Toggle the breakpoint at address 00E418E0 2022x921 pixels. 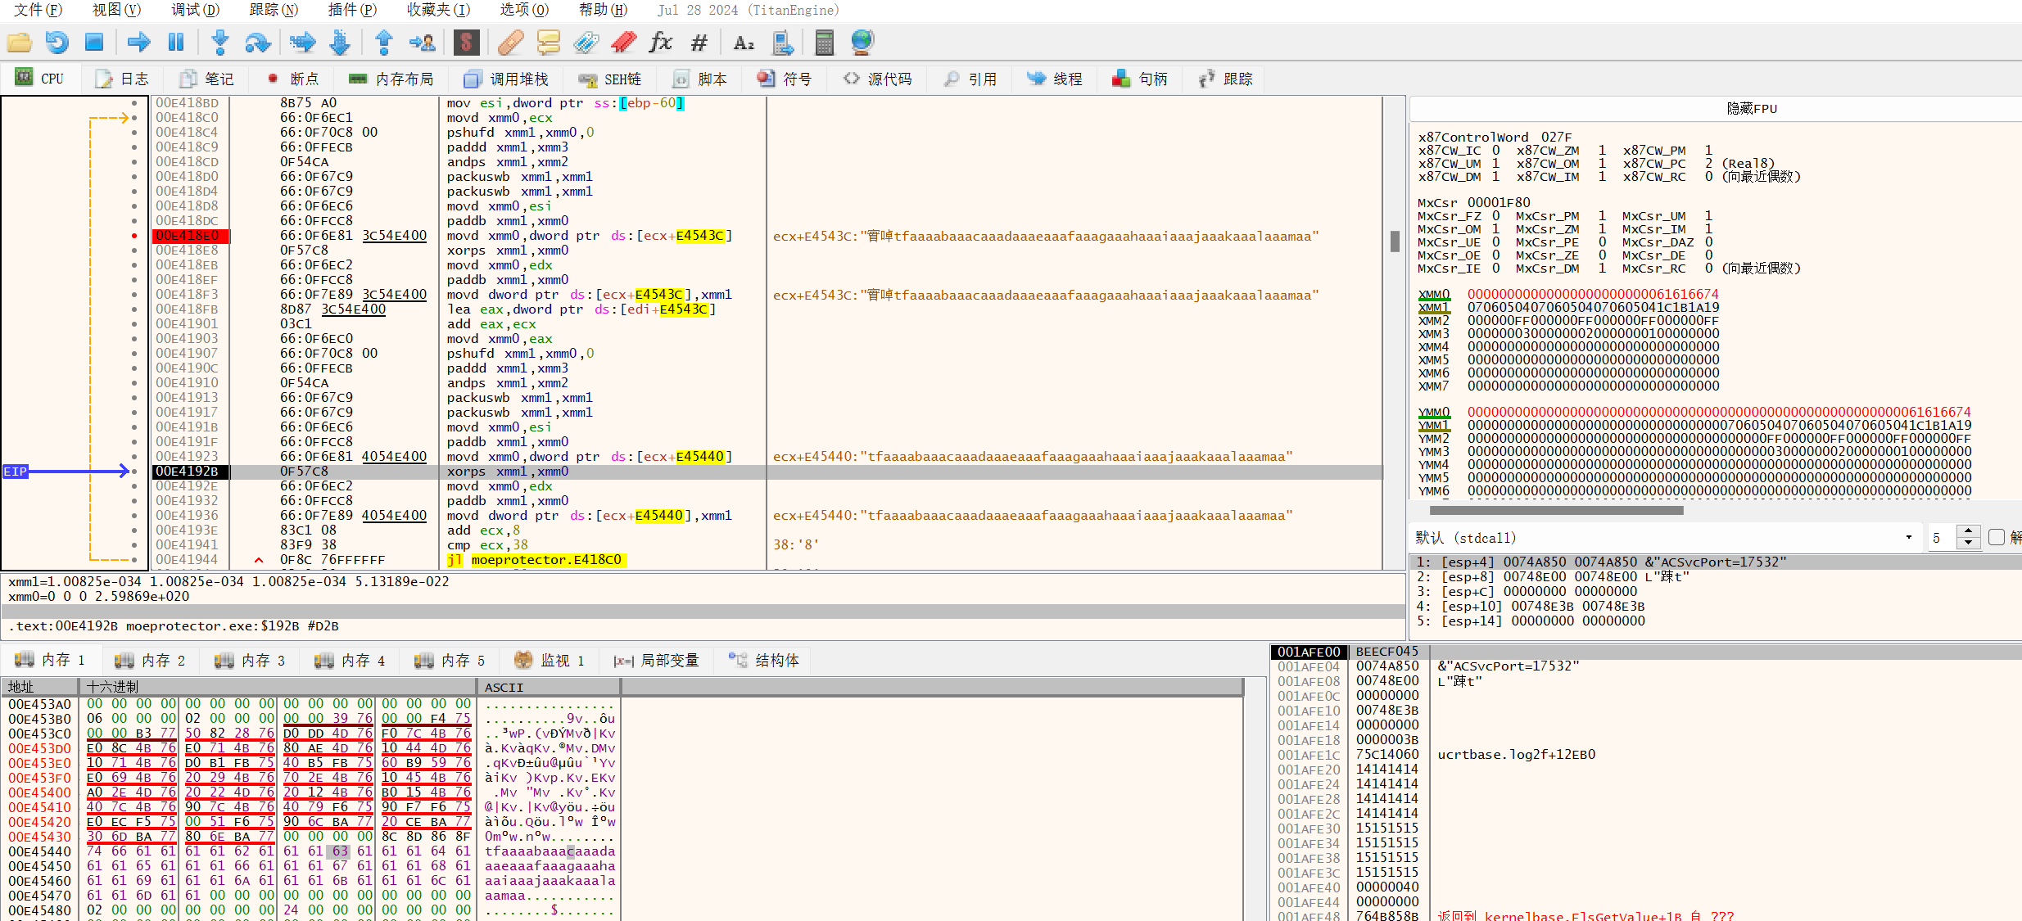point(134,236)
